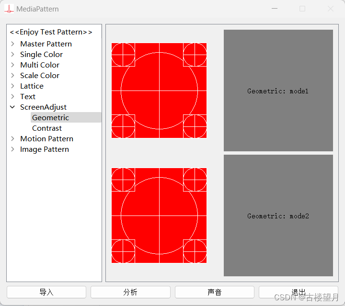Screen dimensions: 345x306
Task: Maximize the MediaPattern window
Action: coord(302,9)
